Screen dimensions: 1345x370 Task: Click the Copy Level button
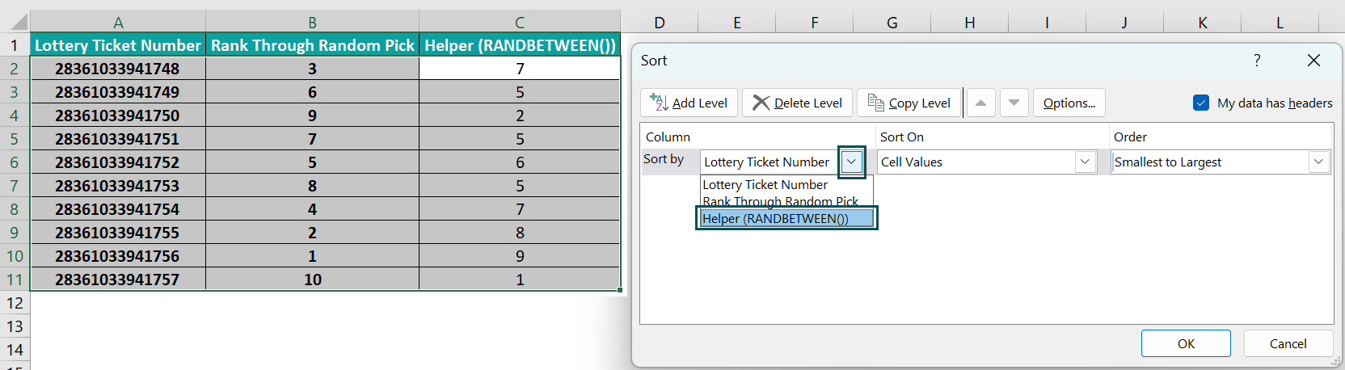pos(909,103)
